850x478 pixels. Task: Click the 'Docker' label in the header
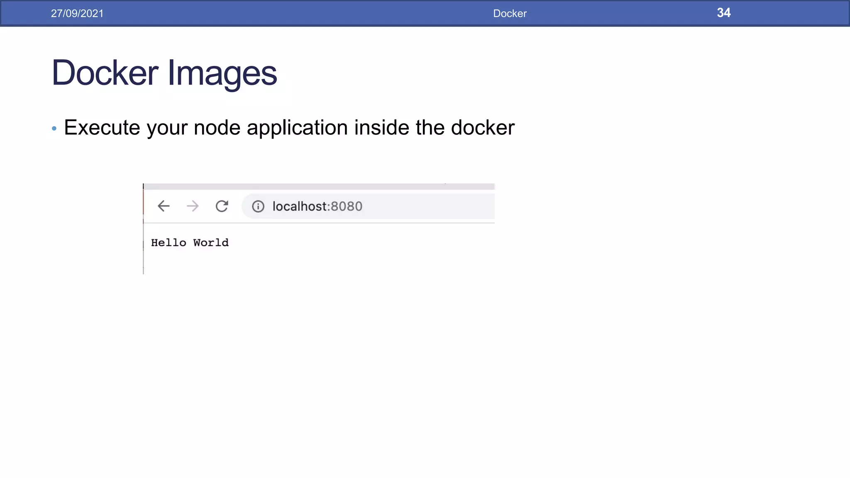point(510,13)
